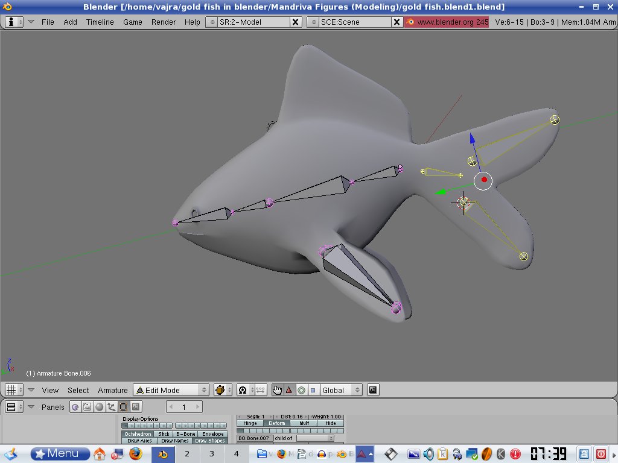This screenshot has width=618, height=463.
Task: Select the Envelope bone display button
Action: (212, 434)
